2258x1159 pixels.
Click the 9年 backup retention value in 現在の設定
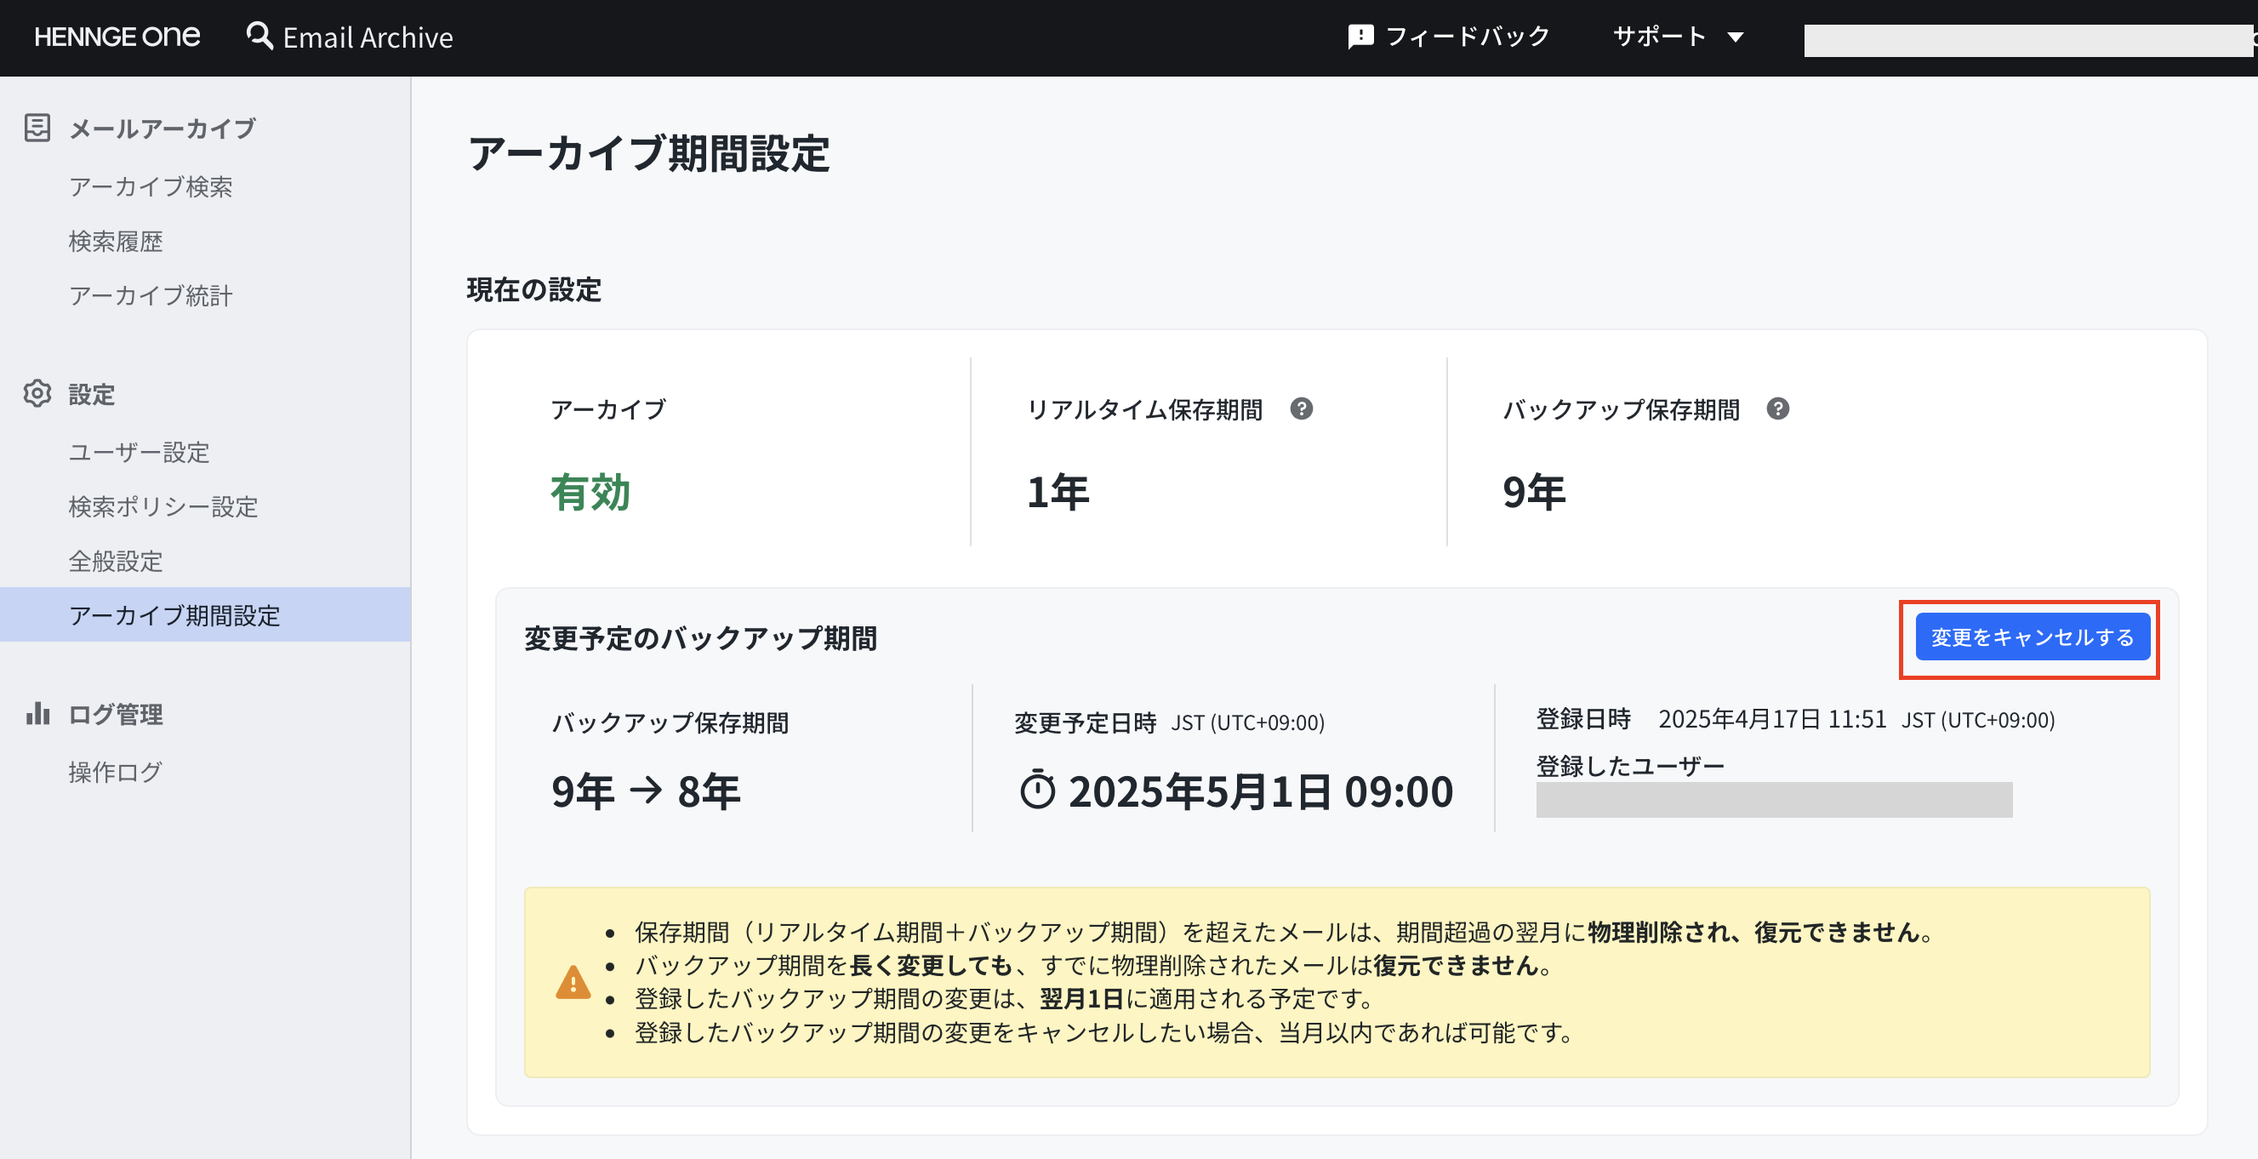click(x=1534, y=492)
